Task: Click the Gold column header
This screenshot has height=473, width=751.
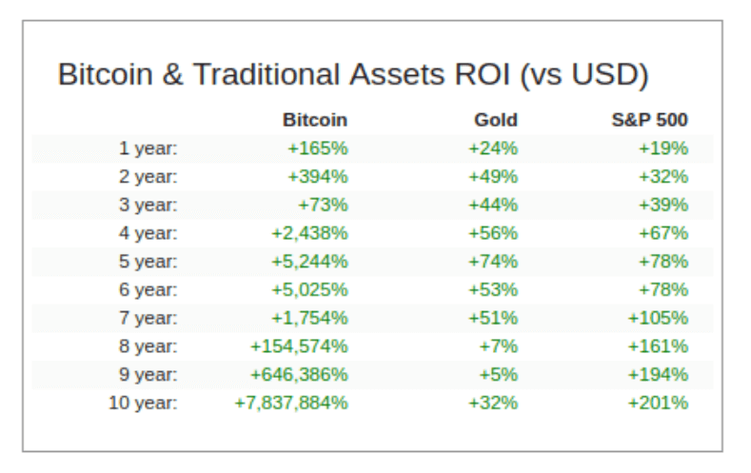Action: point(496,120)
